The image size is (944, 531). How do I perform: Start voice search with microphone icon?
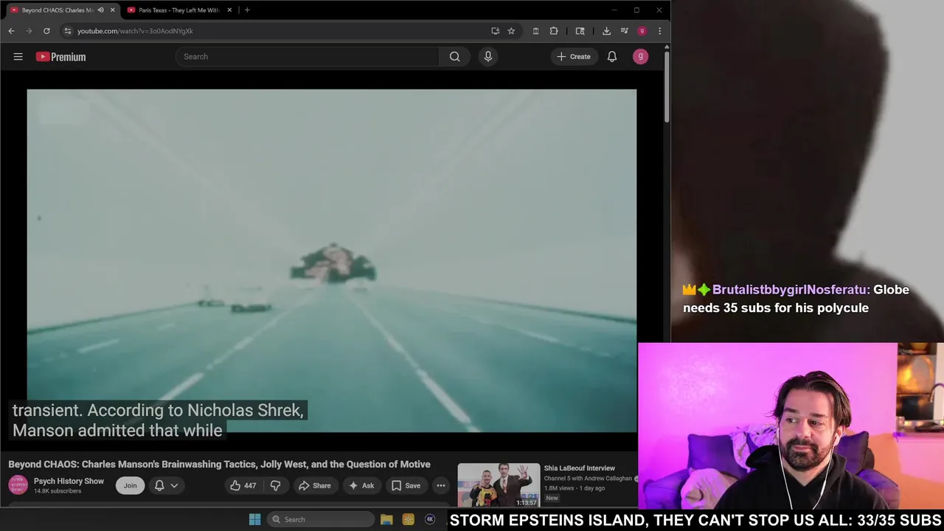(487, 57)
